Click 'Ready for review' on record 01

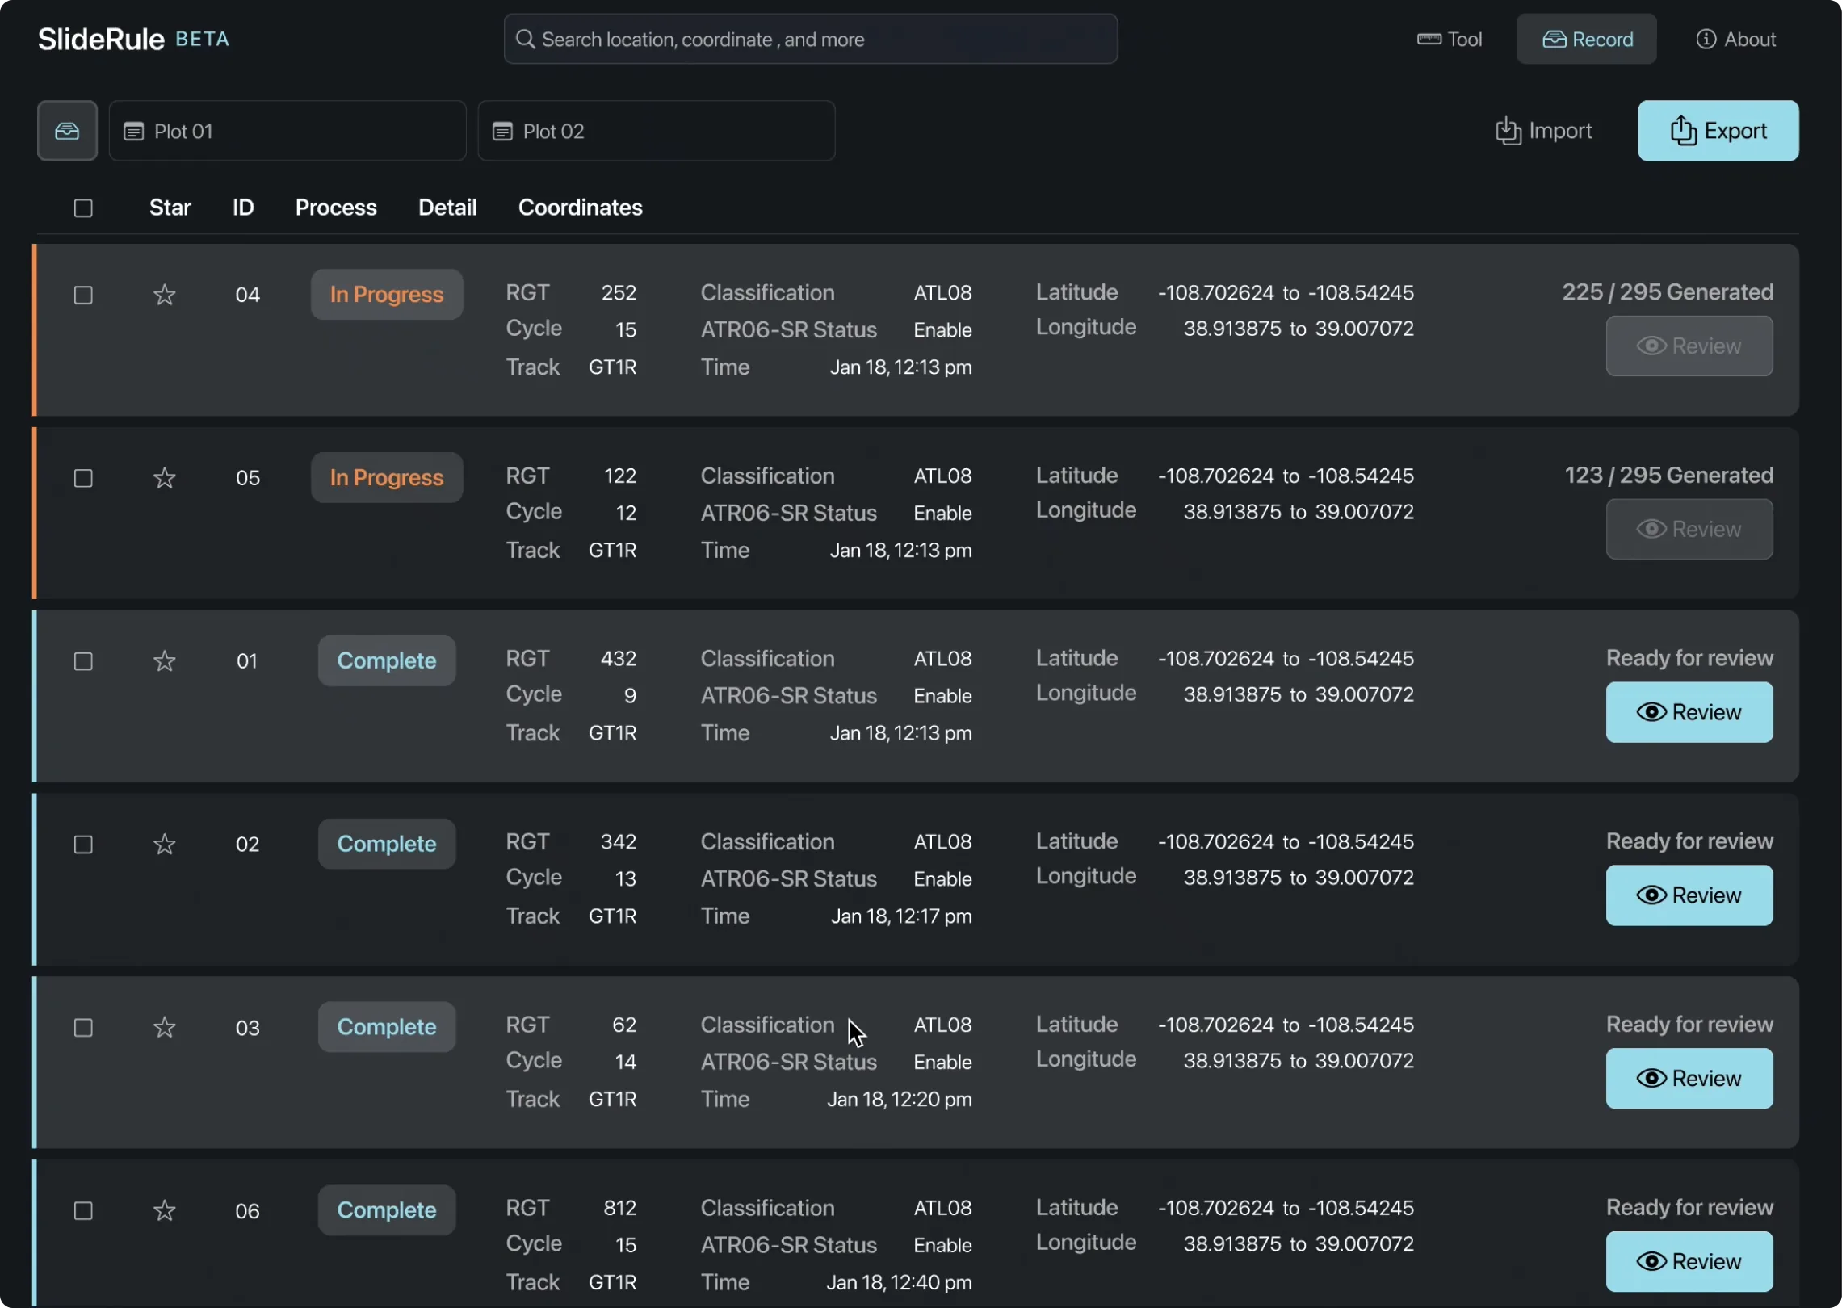click(x=1689, y=659)
